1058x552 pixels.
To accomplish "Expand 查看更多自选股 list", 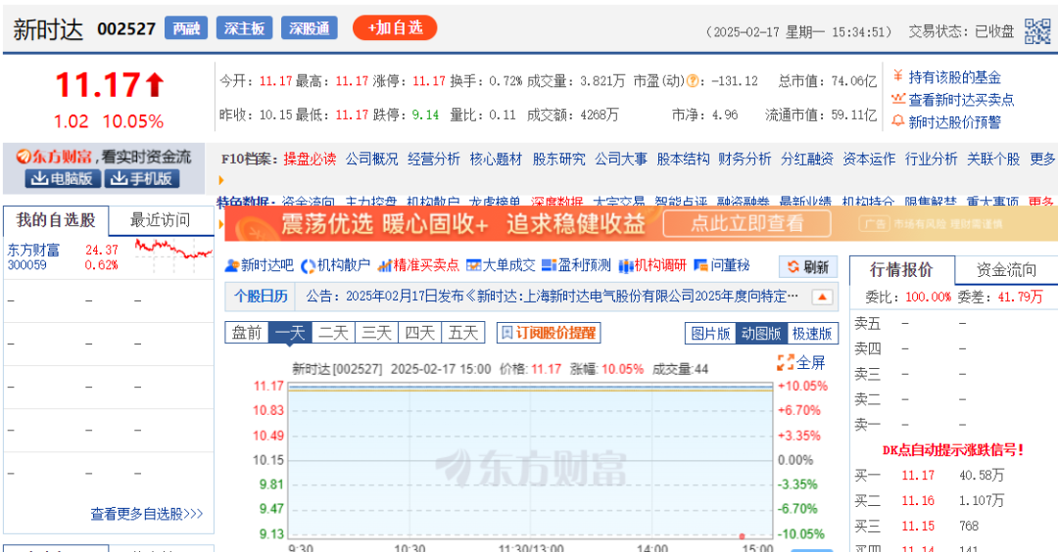I will point(147,513).
